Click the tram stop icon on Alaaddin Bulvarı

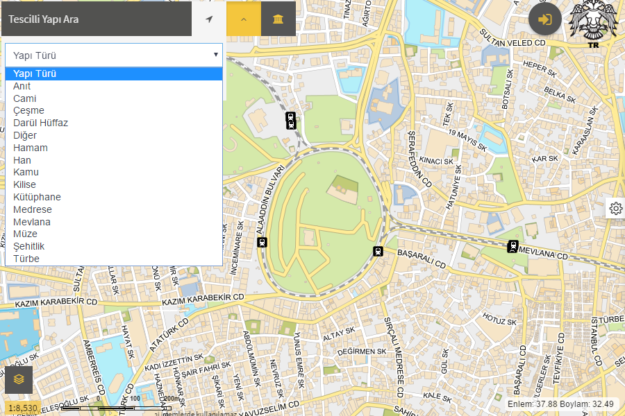pos(262,242)
